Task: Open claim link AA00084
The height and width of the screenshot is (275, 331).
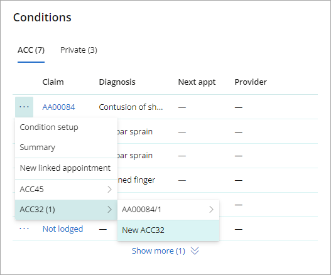Action: tap(58, 107)
